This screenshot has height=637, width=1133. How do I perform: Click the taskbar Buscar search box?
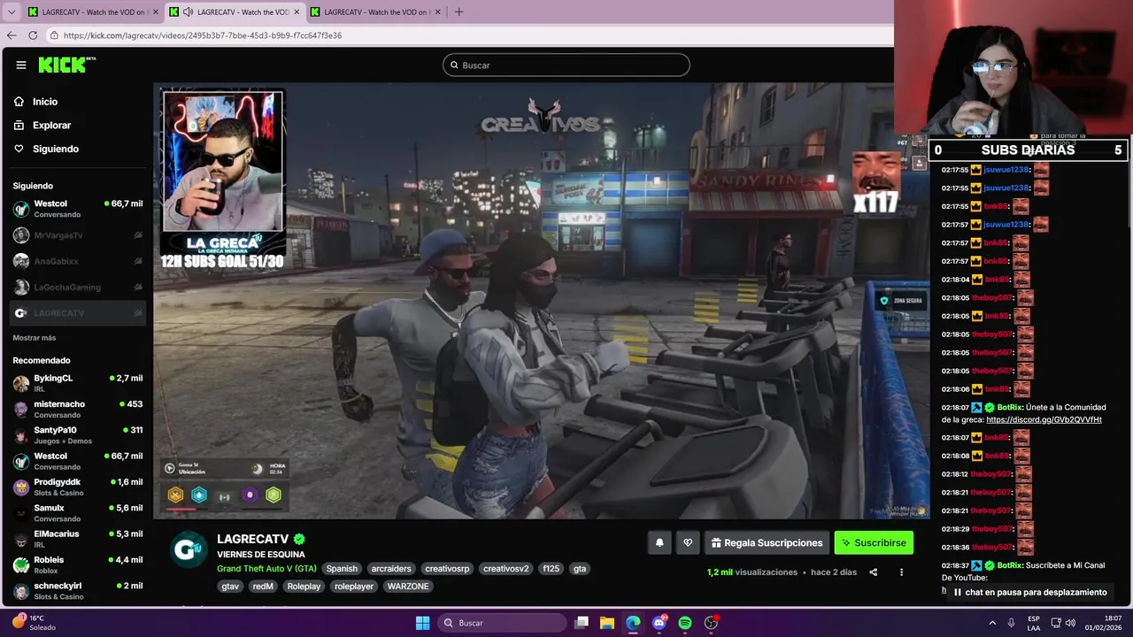503,623
